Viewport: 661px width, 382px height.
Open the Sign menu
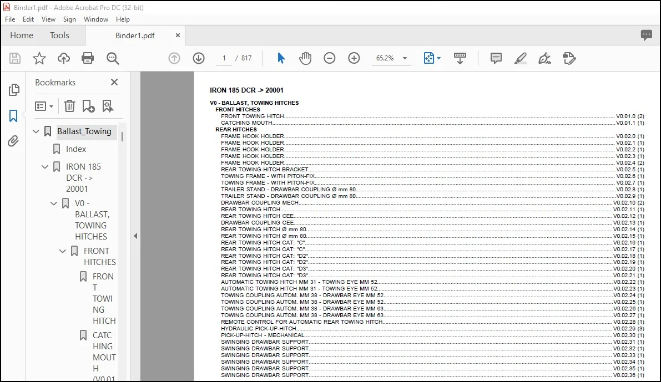[x=69, y=19]
